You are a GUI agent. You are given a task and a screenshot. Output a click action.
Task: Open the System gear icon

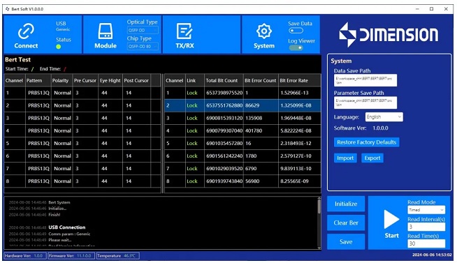tap(263, 31)
